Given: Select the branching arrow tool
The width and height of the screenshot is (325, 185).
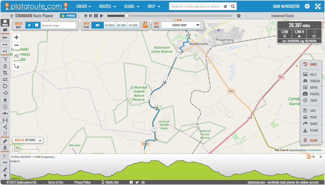Looking at the screenshot, I should (x=5, y=51).
